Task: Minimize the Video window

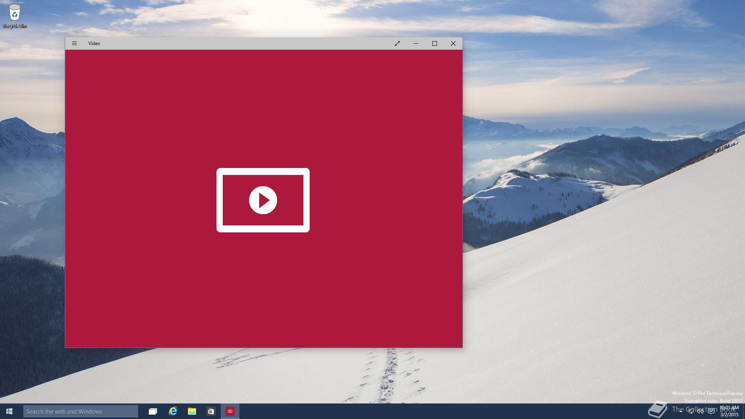Action: (x=416, y=43)
